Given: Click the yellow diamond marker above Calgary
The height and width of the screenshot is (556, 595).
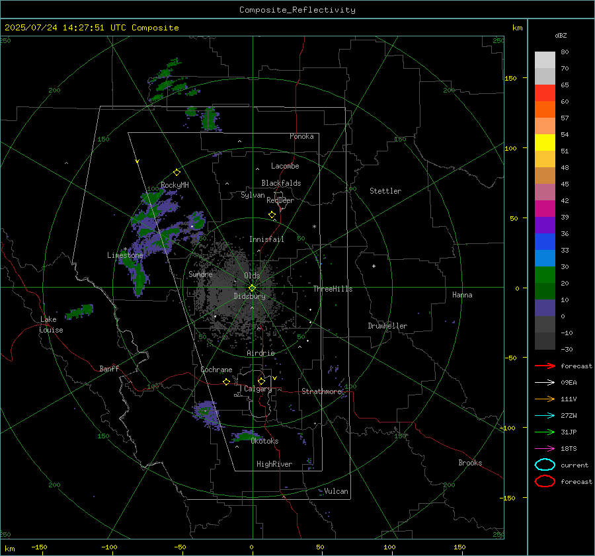Looking at the screenshot, I should (261, 381).
